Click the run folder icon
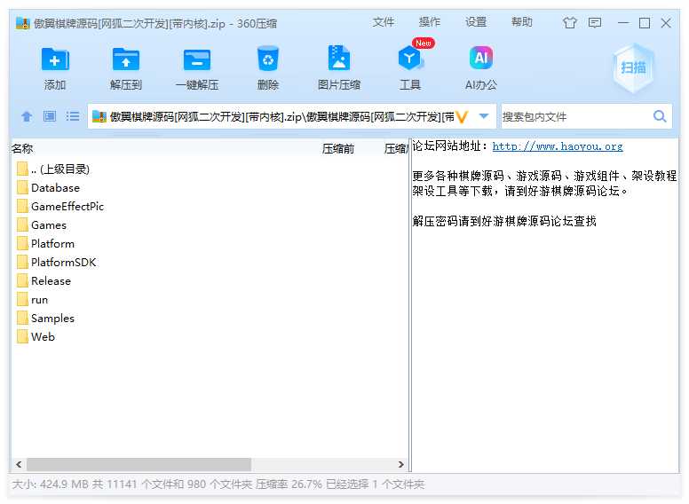This screenshot has width=689, height=504. [x=22, y=299]
